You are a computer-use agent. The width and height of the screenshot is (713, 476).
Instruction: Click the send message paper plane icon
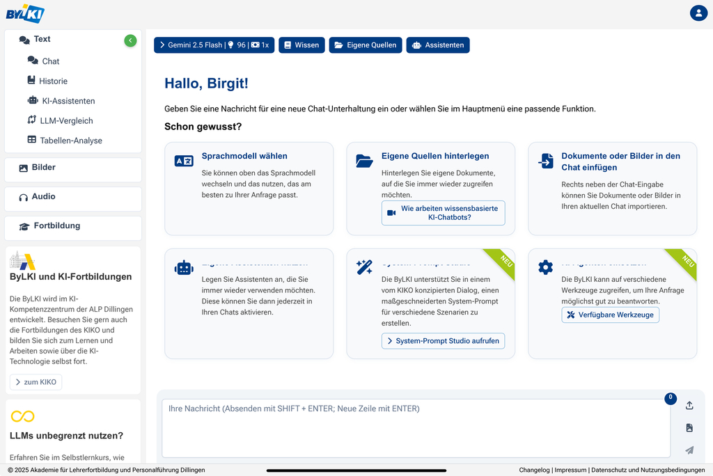point(689,450)
